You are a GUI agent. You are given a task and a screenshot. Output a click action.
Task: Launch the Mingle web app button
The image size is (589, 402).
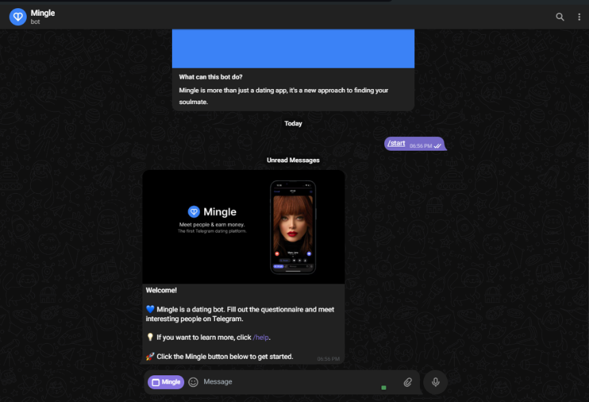[x=166, y=382]
